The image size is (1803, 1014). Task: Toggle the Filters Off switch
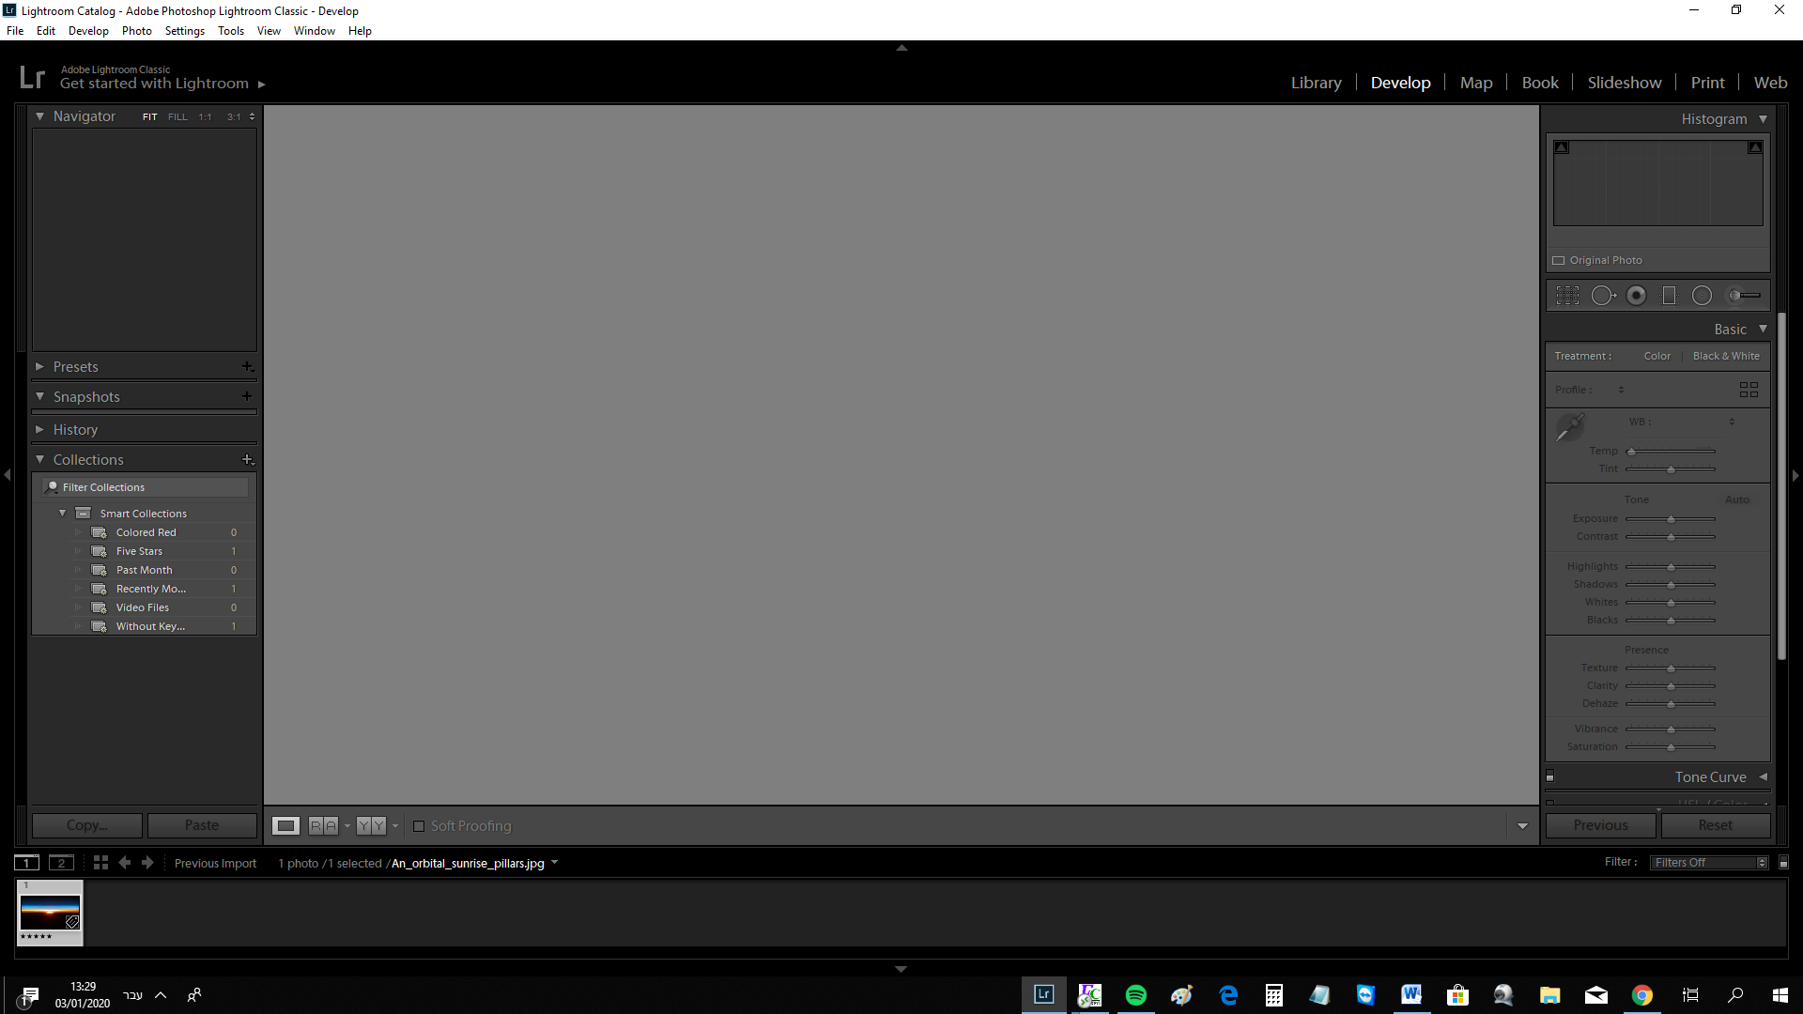(1707, 862)
